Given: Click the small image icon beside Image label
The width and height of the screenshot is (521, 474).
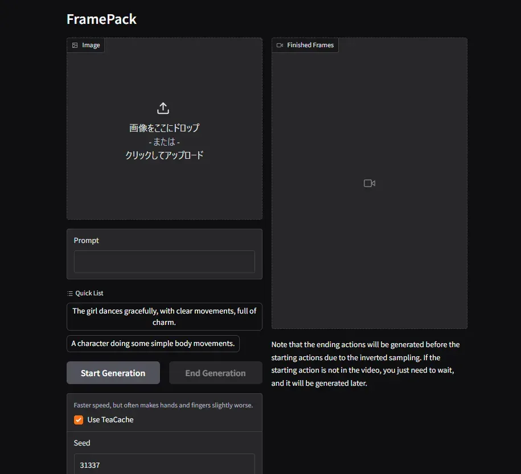Looking at the screenshot, I should [x=75, y=45].
